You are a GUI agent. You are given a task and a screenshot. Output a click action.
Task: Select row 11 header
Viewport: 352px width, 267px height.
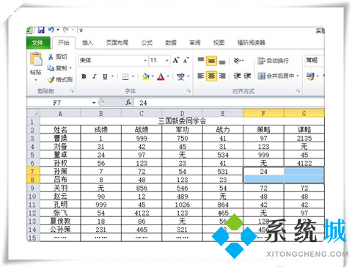click(33, 205)
